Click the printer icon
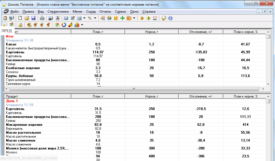The image size is (275, 161). coord(42,18)
